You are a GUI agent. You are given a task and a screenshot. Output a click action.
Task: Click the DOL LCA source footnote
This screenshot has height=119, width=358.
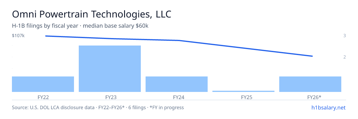click(98, 107)
